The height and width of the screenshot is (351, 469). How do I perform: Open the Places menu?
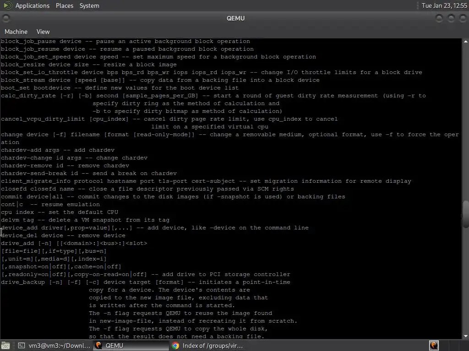[64, 5]
